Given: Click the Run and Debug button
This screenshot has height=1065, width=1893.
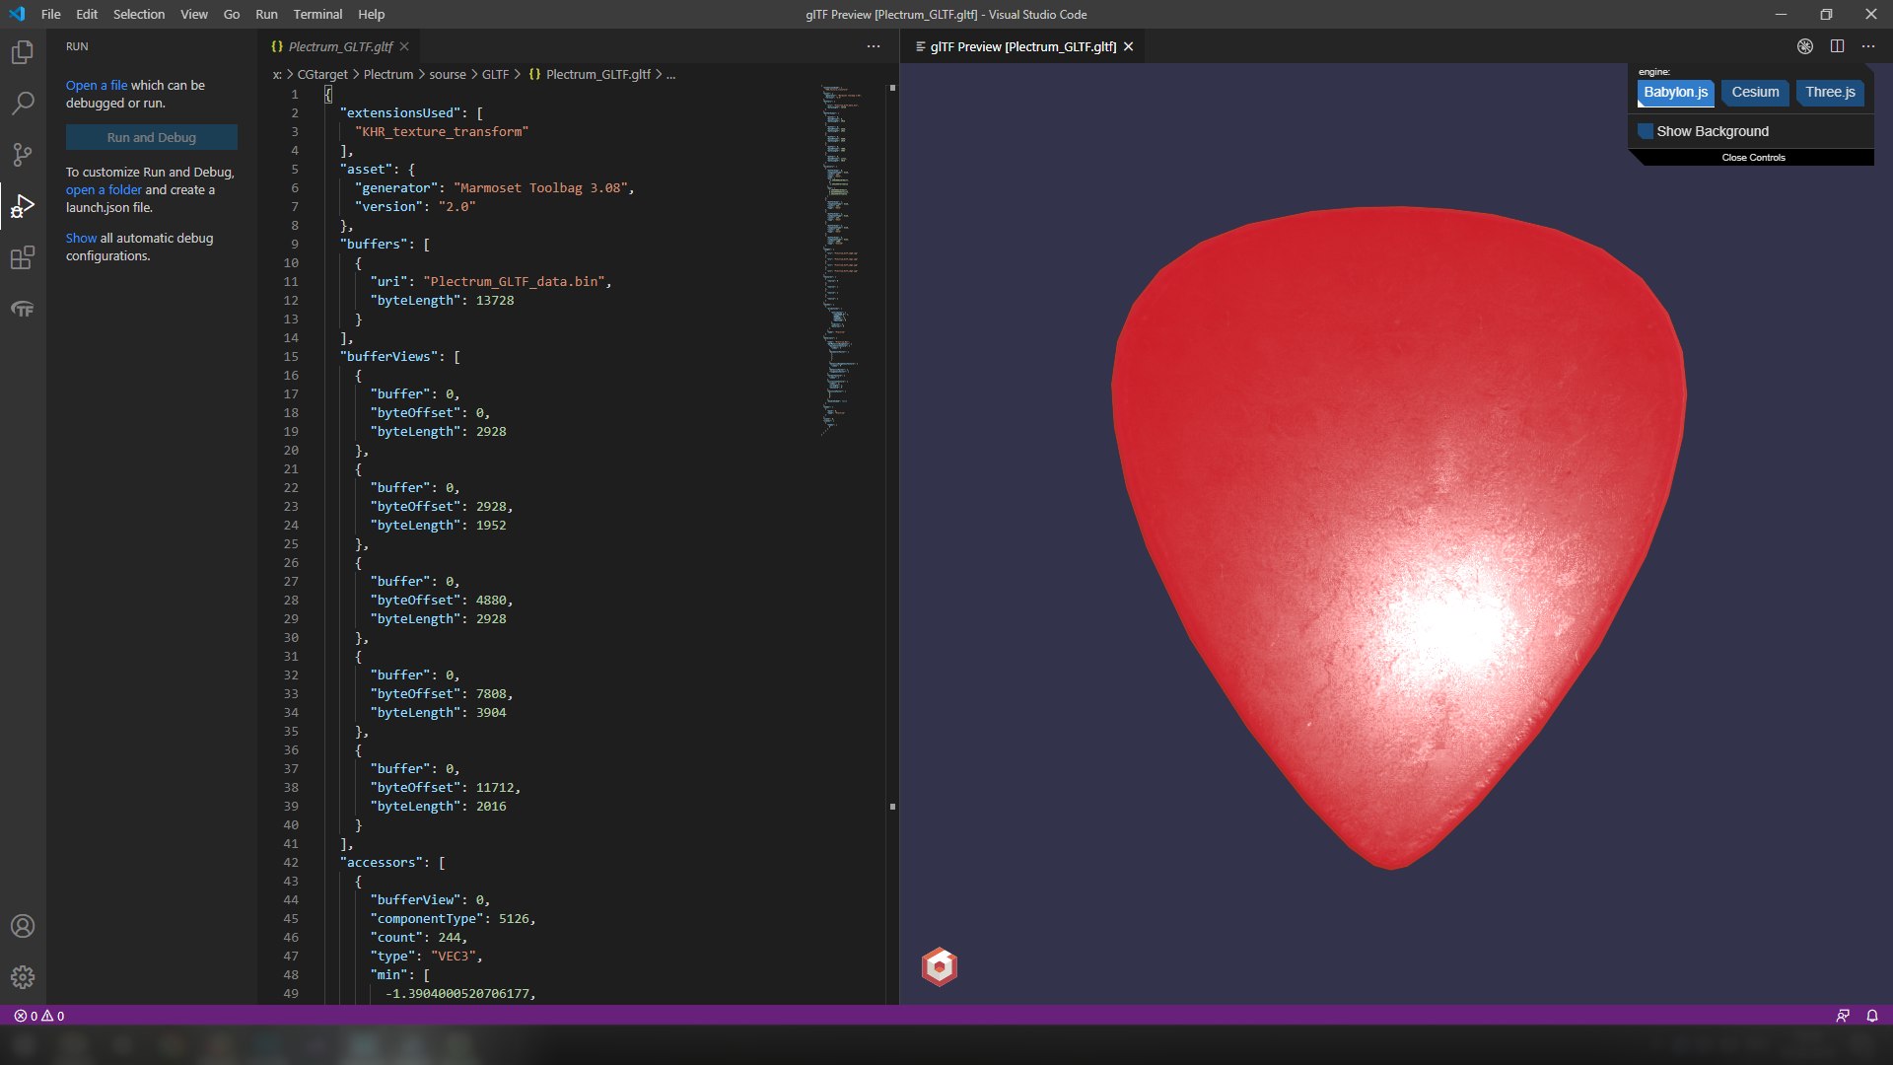Looking at the screenshot, I should [x=152, y=137].
